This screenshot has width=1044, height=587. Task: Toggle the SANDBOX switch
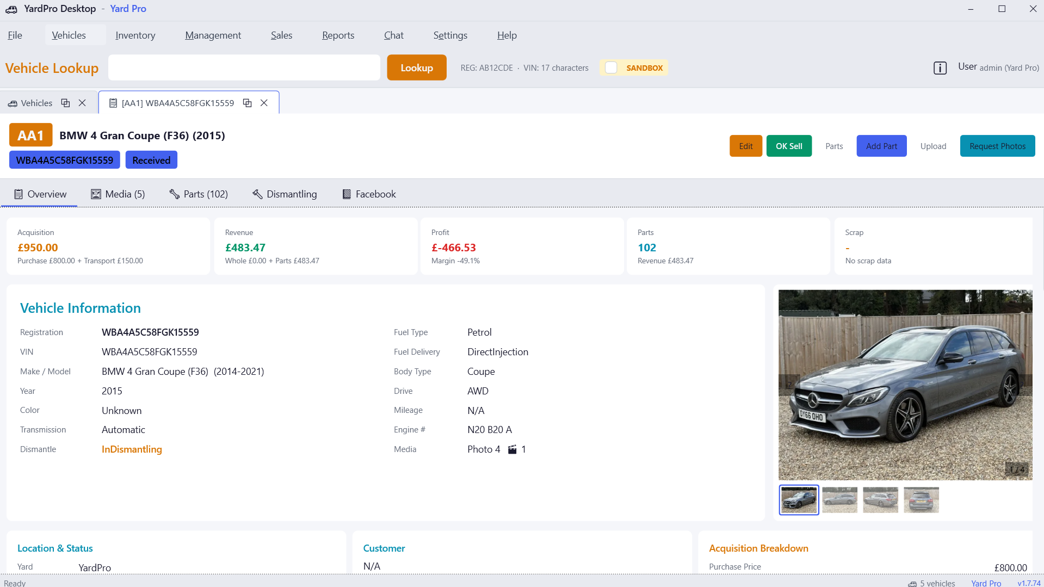[611, 68]
